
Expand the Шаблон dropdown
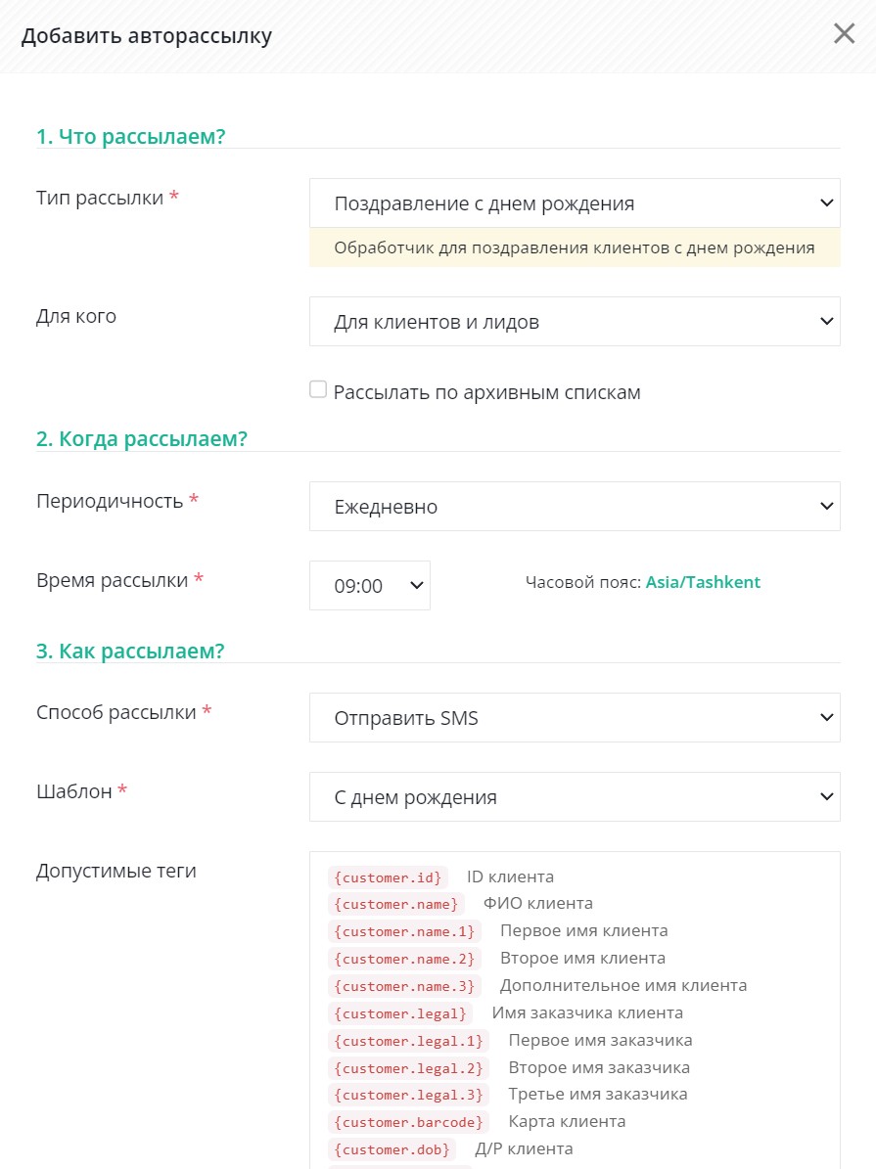coord(575,797)
